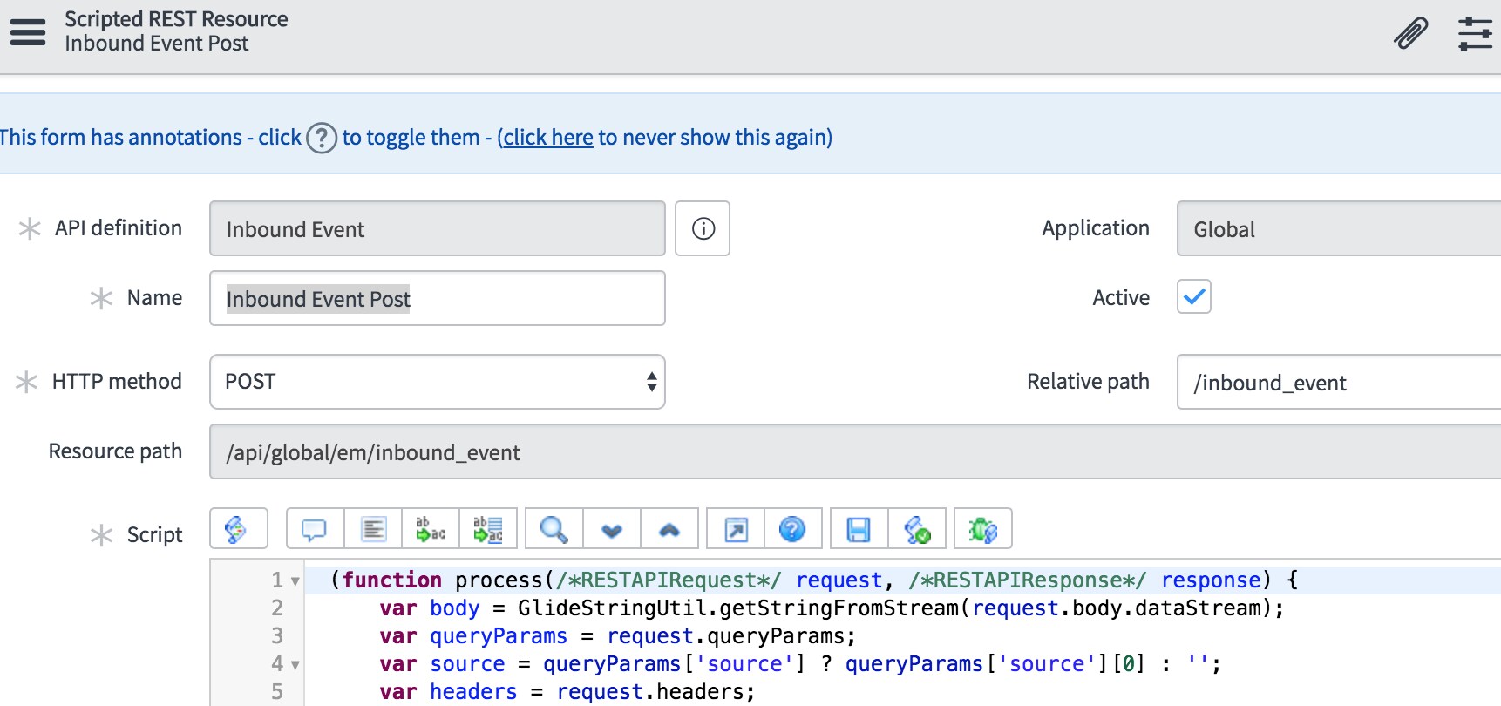1501x706 pixels.
Task: Click the paperclip attachments icon
Action: point(1409,33)
